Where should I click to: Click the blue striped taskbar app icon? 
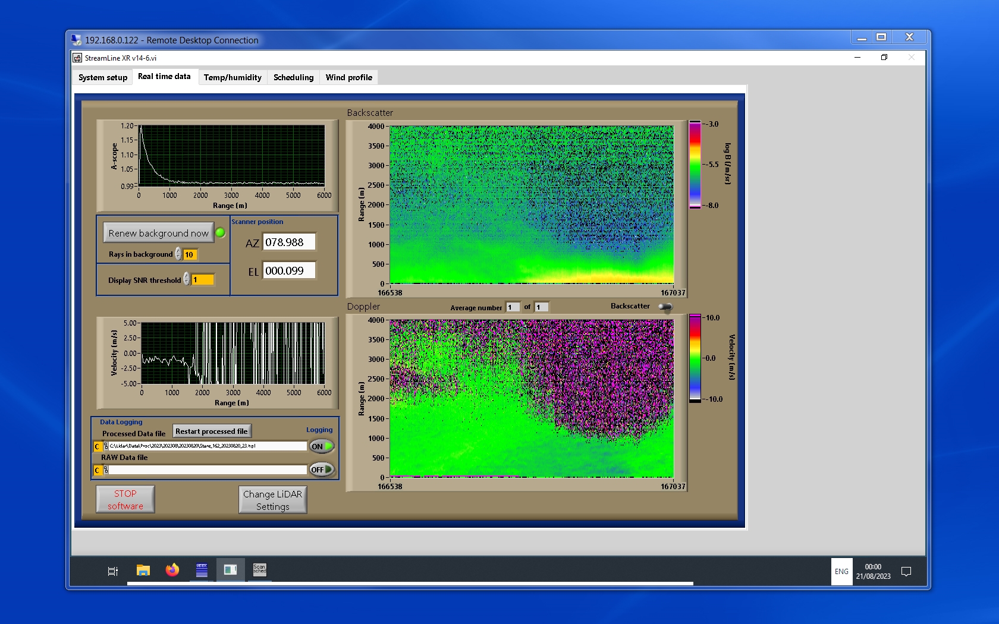(202, 571)
